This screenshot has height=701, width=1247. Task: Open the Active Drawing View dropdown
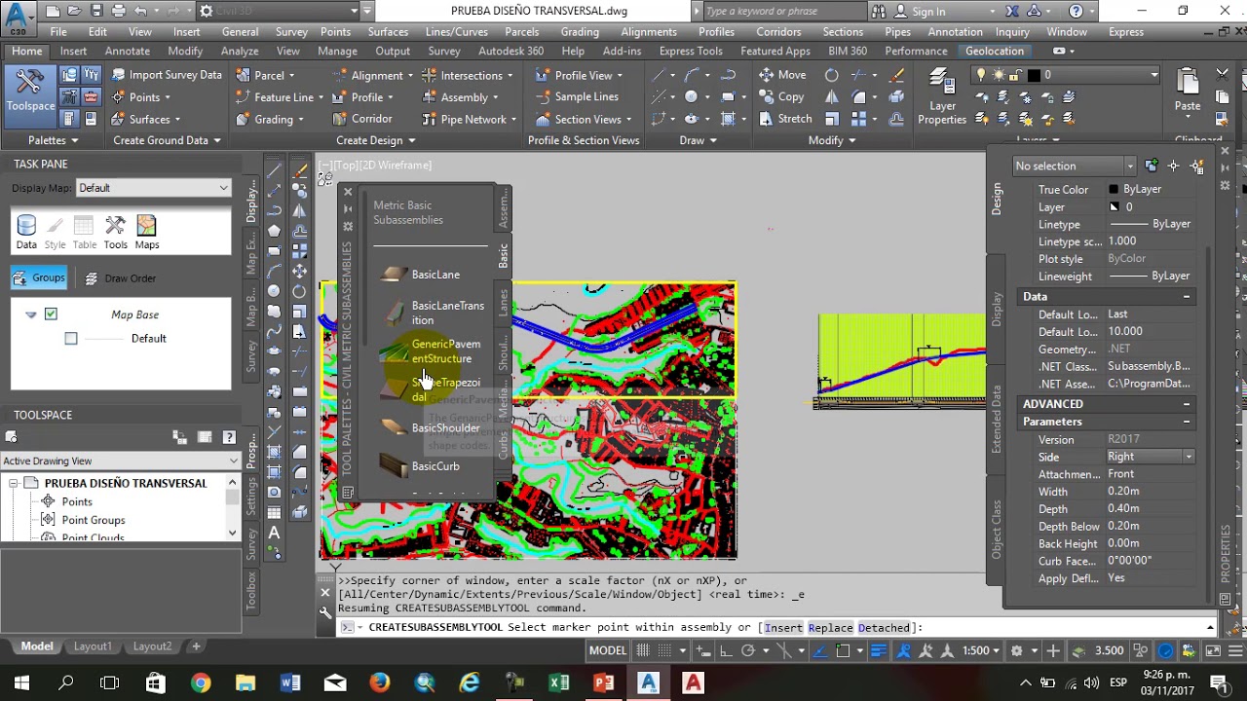tap(121, 461)
